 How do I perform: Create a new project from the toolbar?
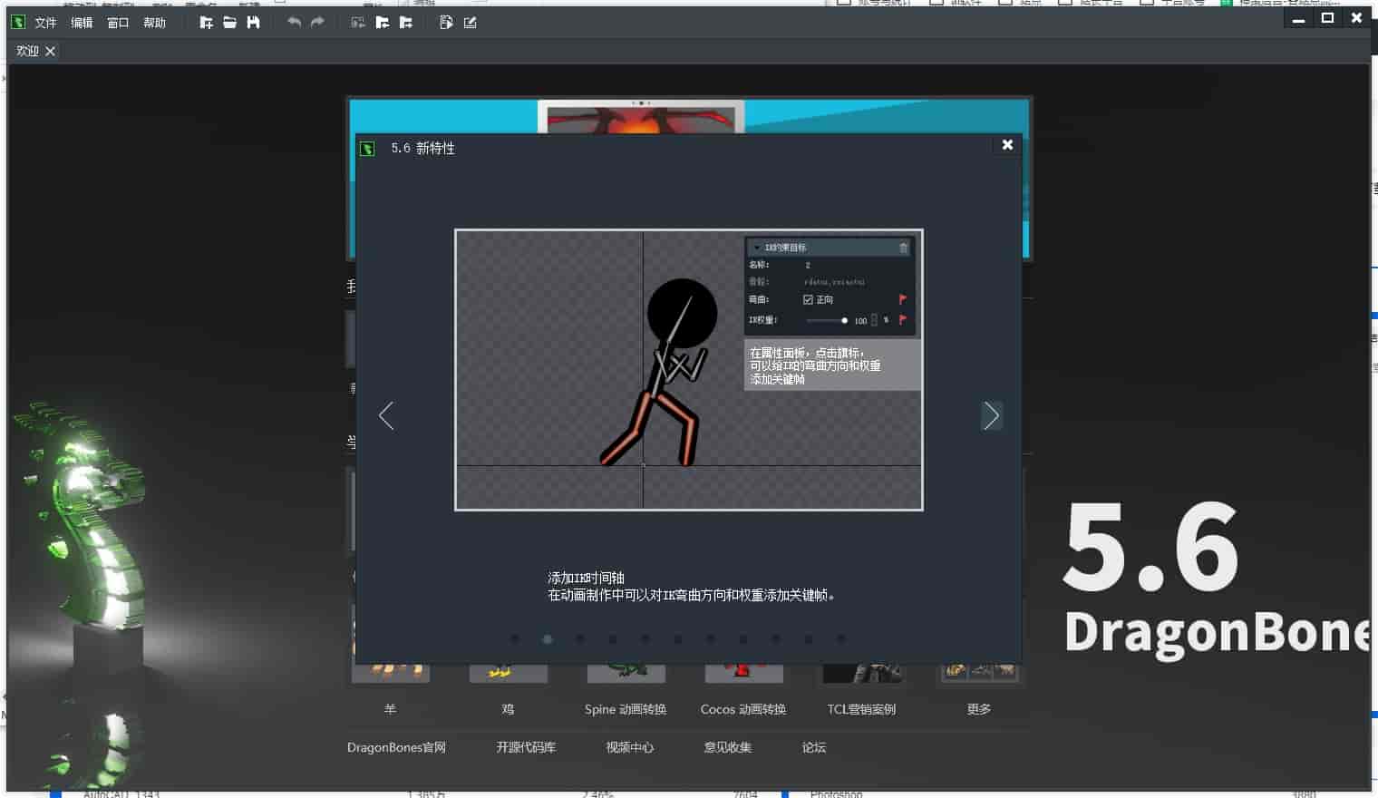(207, 22)
